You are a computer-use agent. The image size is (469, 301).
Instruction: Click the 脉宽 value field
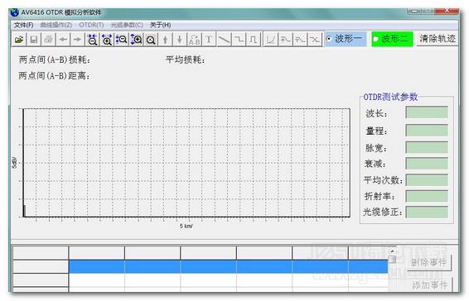[x=427, y=147]
